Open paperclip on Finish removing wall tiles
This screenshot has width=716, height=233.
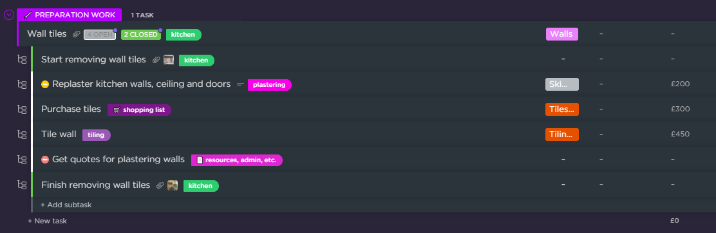(160, 185)
